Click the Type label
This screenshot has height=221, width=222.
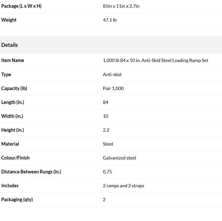tap(6, 75)
